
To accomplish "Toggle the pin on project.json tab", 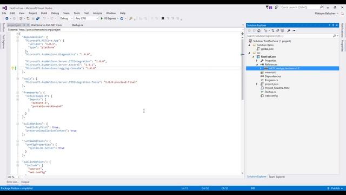I will [24, 25].
